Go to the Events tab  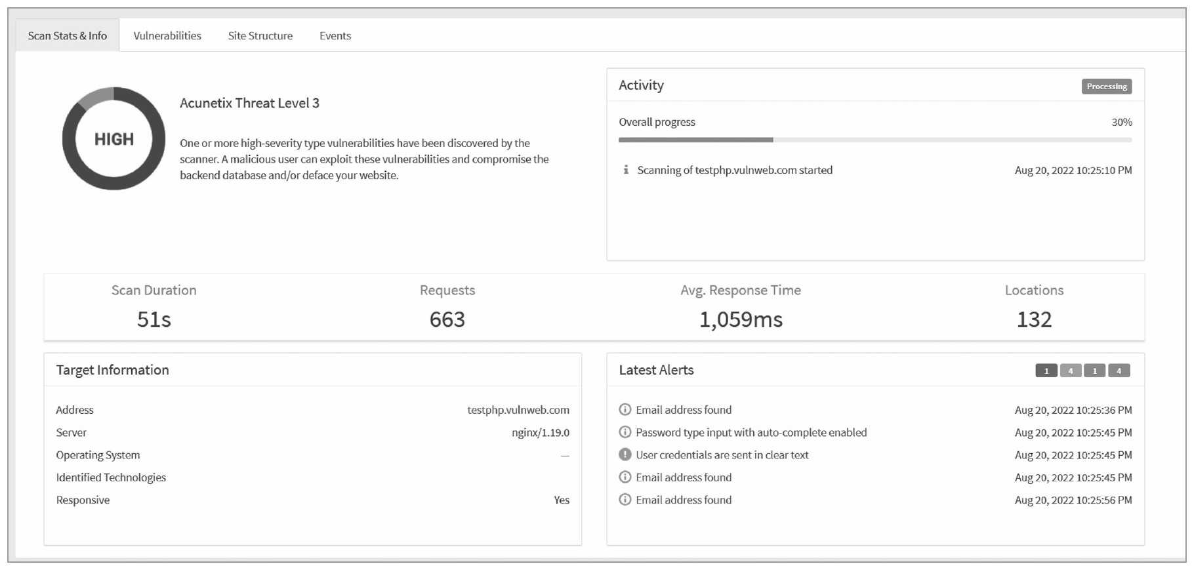point(335,35)
